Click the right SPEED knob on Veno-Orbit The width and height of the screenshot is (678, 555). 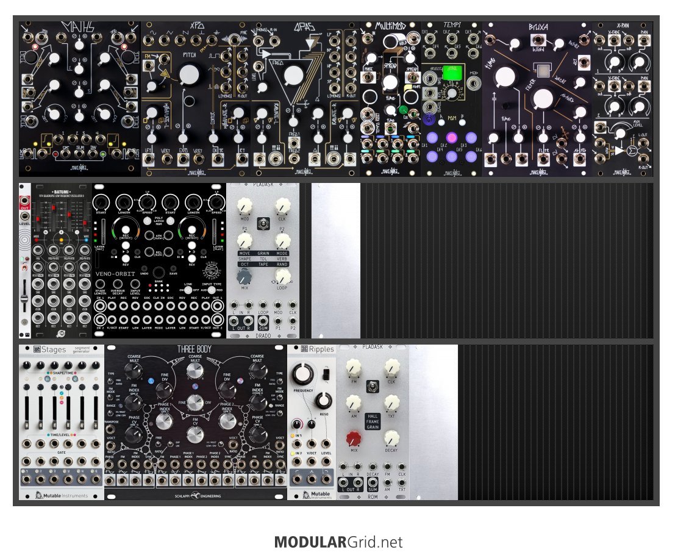click(x=216, y=202)
